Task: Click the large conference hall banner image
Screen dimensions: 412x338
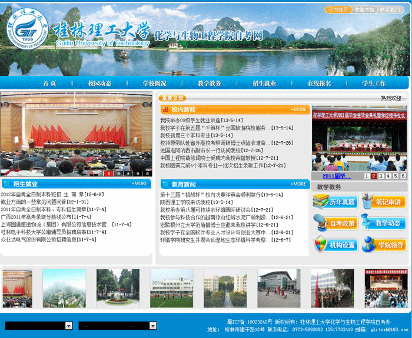Action: point(76,134)
